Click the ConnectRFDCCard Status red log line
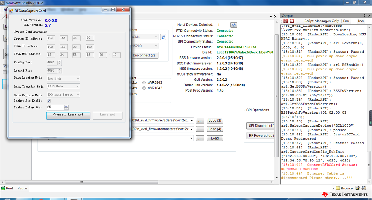The height and width of the screenshot is (200, 372). click(319, 167)
